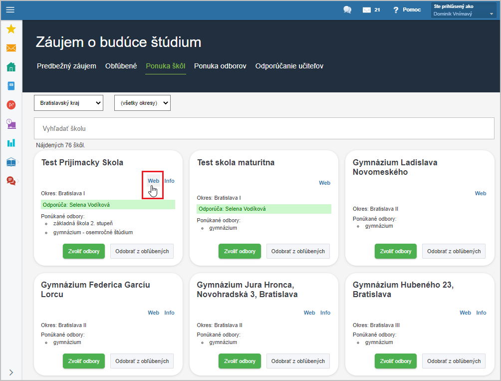Click Zvoliť odbory for Test Prijimacky Skola

pos(84,251)
